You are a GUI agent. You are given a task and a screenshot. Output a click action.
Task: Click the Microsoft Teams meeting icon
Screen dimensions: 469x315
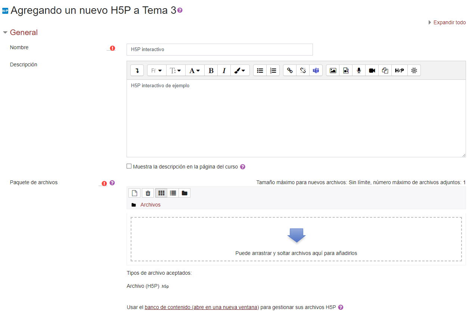316,70
